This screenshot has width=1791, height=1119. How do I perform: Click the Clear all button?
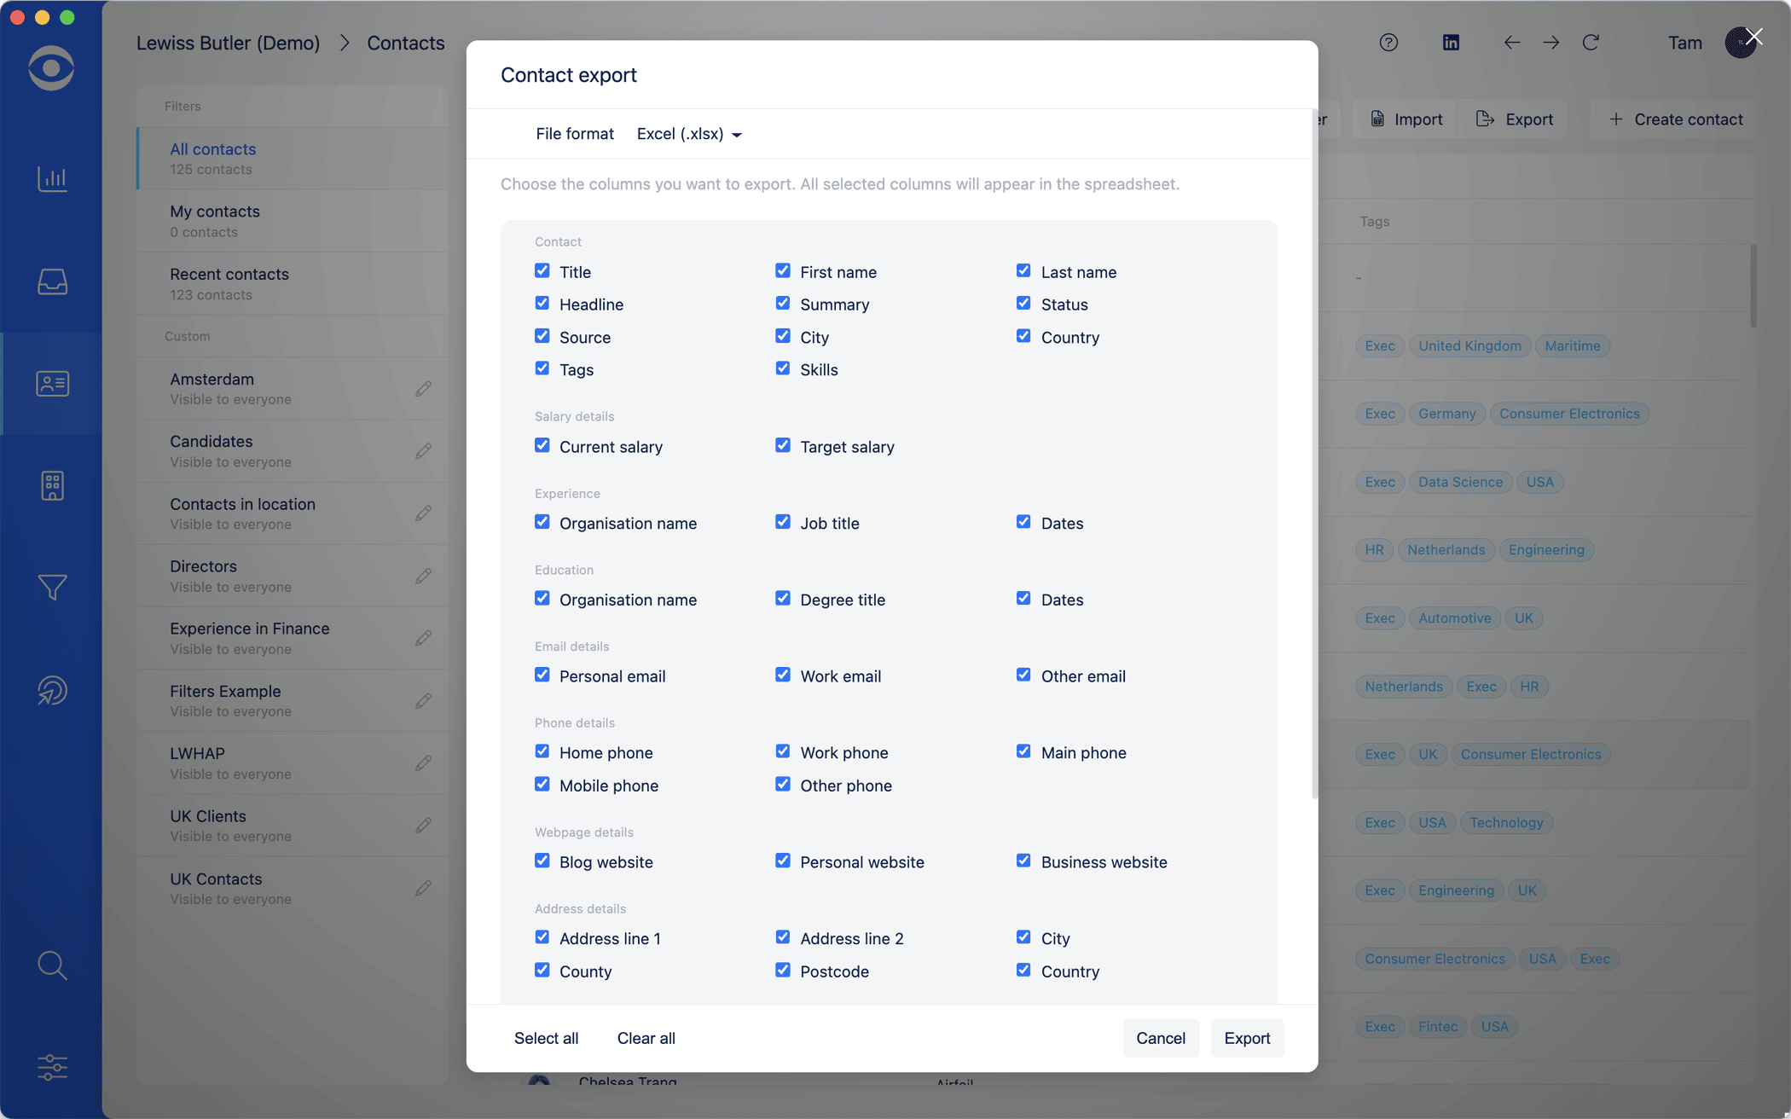click(x=646, y=1038)
